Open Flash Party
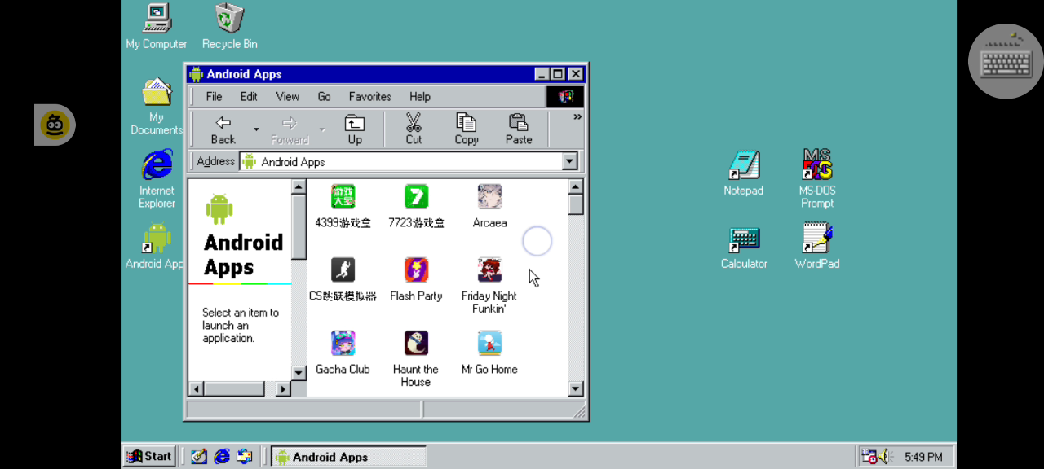The image size is (1044, 469). (x=415, y=270)
